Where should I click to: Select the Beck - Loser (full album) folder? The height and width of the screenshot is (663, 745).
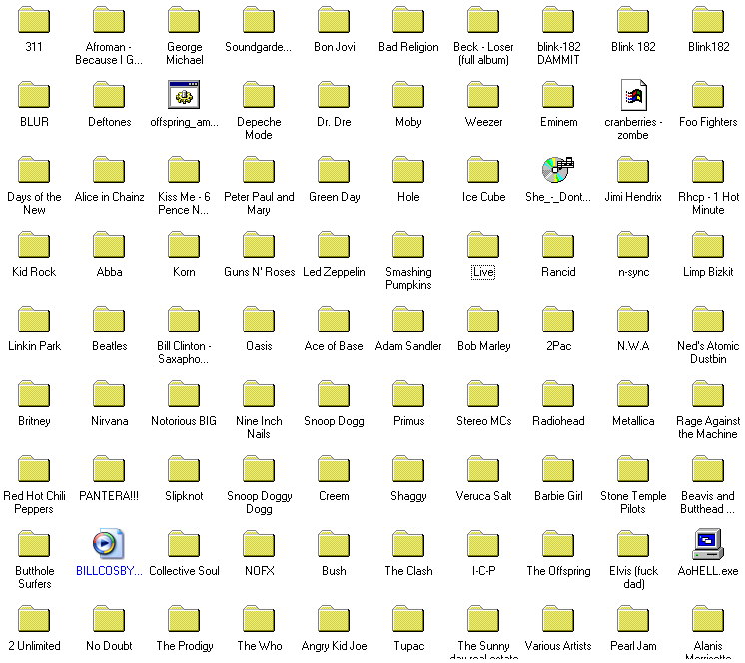(483, 20)
